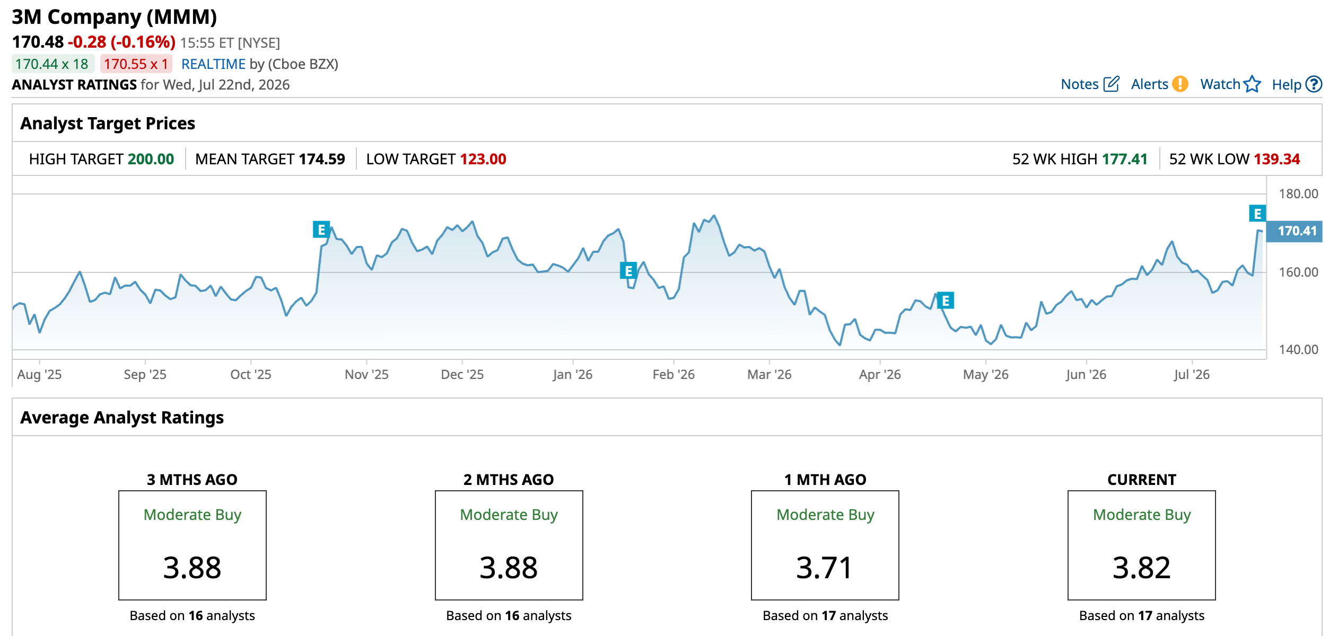The width and height of the screenshot is (1329, 636).
Task: Open the Help question mark icon
Action: pos(1314,84)
